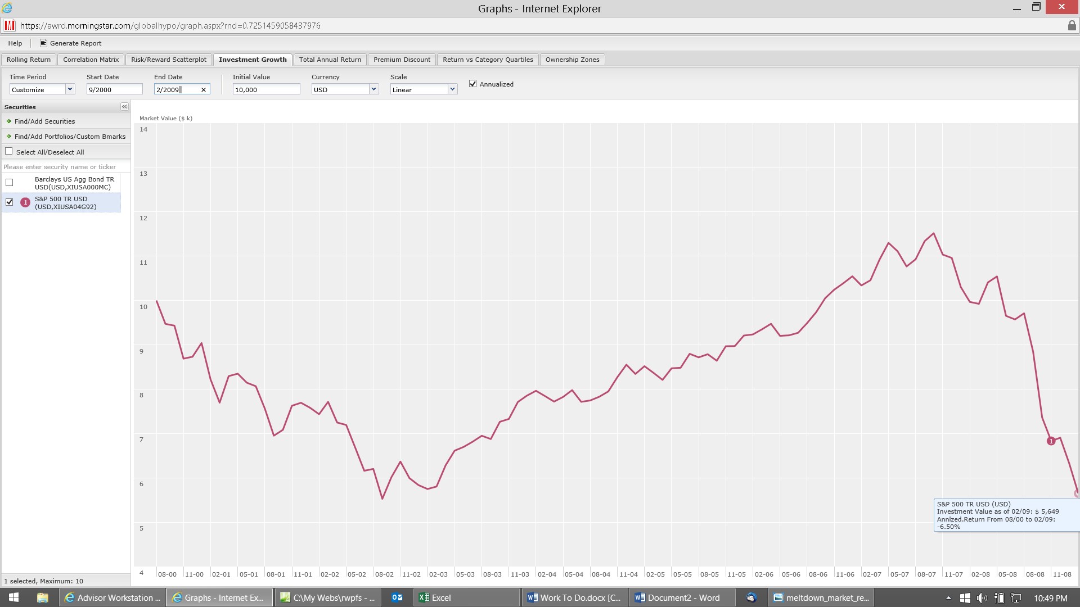This screenshot has height=607, width=1080.
Task: Click the browser address bar URL
Action: [x=170, y=25]
